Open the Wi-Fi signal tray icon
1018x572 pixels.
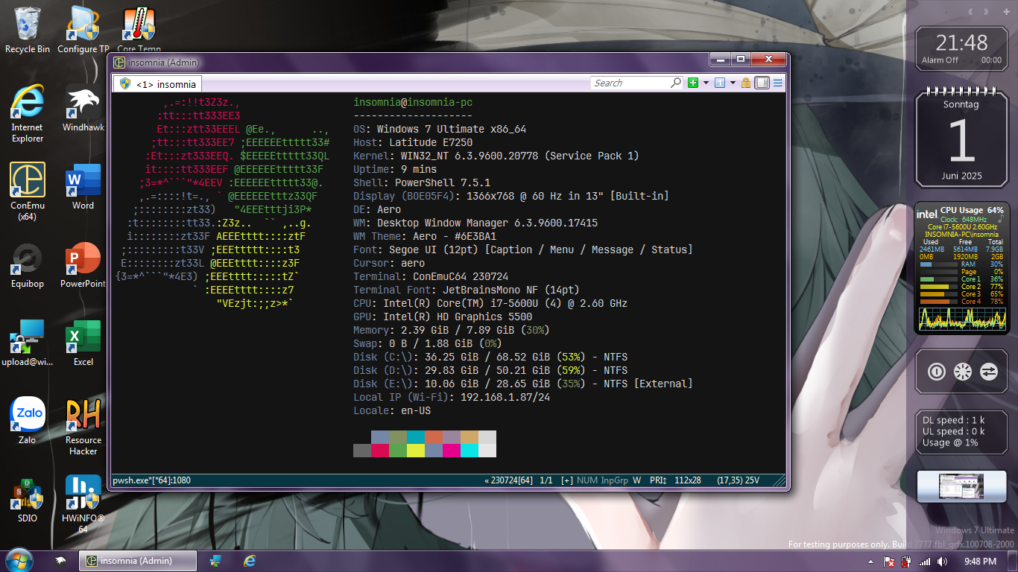925,562
